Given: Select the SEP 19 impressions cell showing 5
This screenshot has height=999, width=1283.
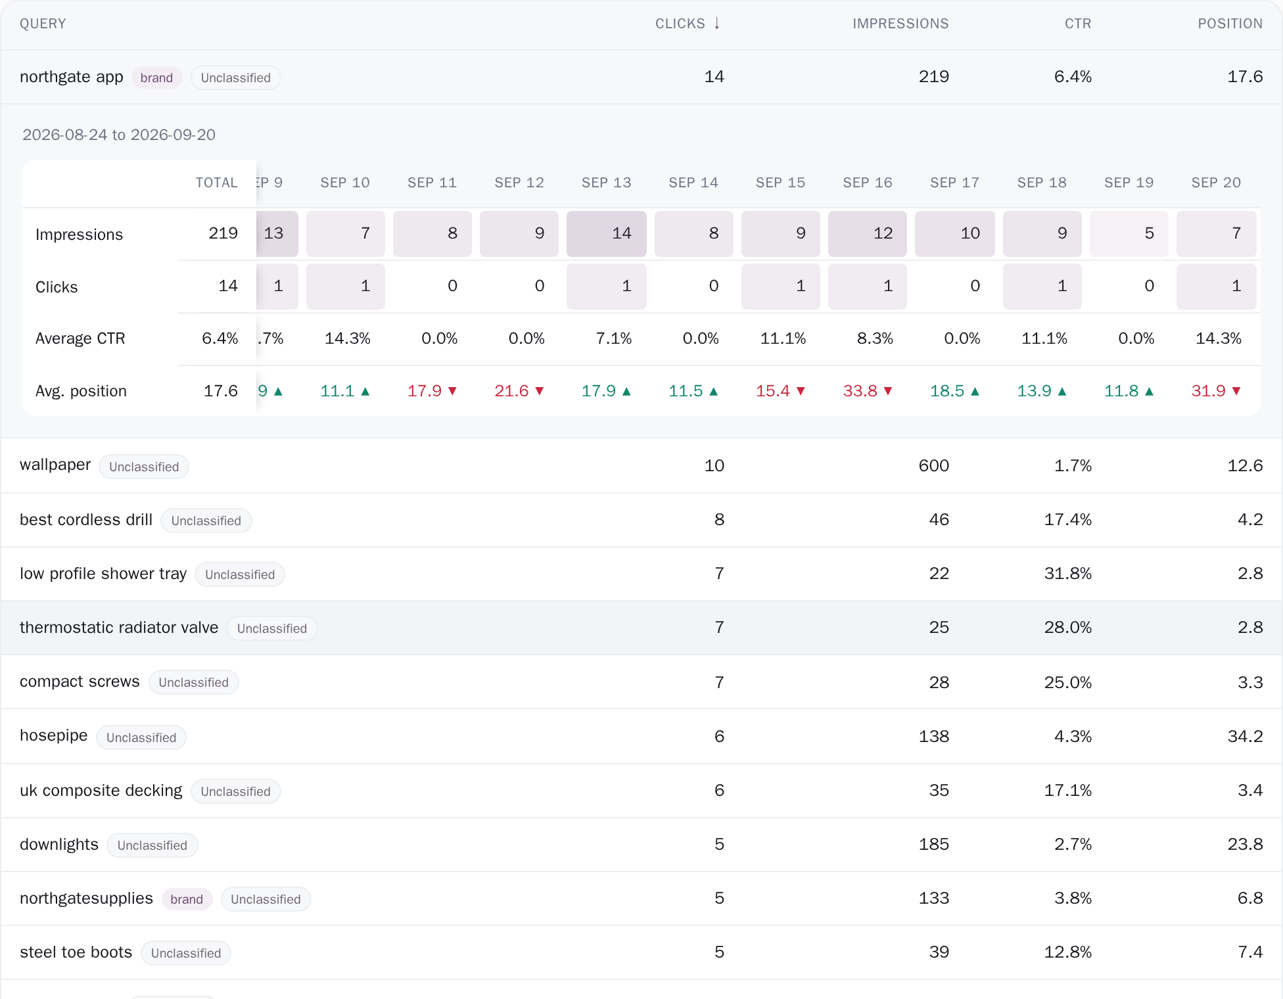Looking at the screenshot, I should [1129, 233].
